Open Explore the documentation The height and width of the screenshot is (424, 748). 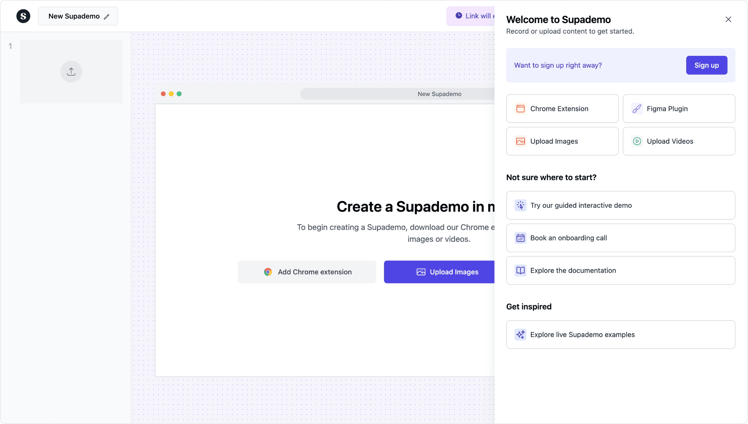(x=620, y=270)
